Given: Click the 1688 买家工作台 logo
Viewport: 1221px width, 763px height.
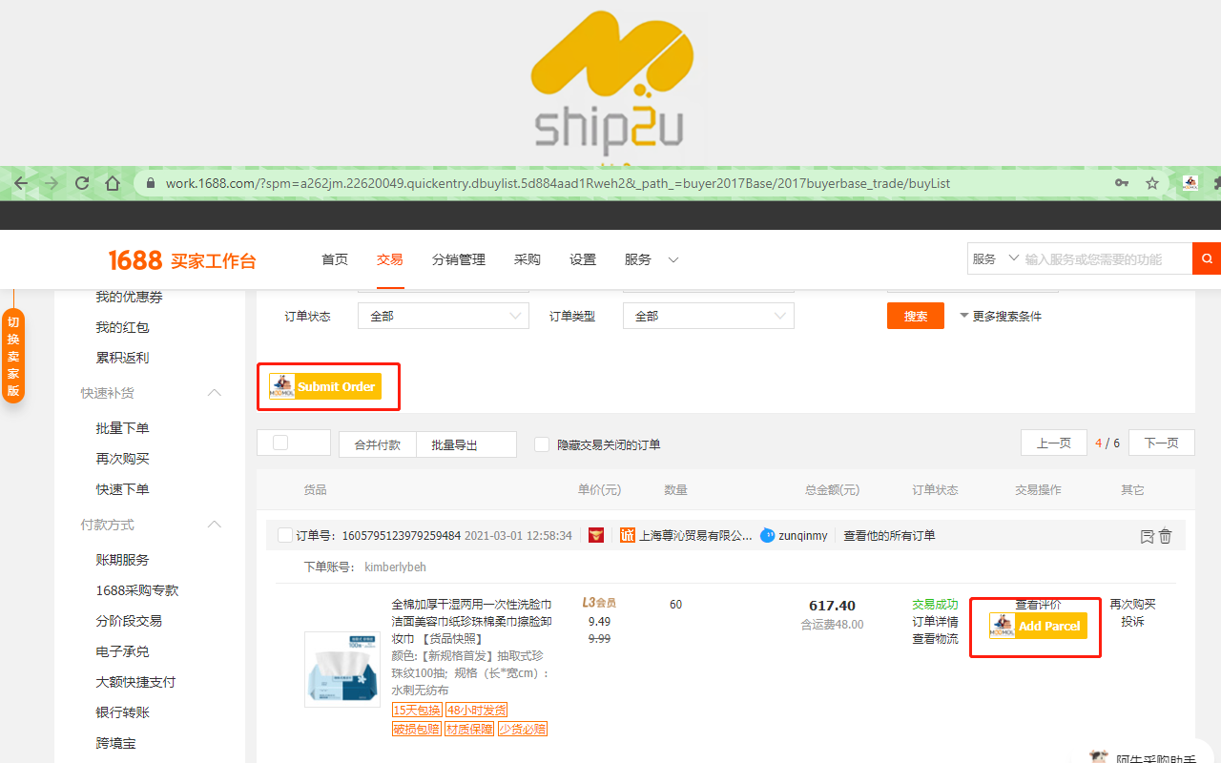Looking at the screenshot, I should click(182, 260).
